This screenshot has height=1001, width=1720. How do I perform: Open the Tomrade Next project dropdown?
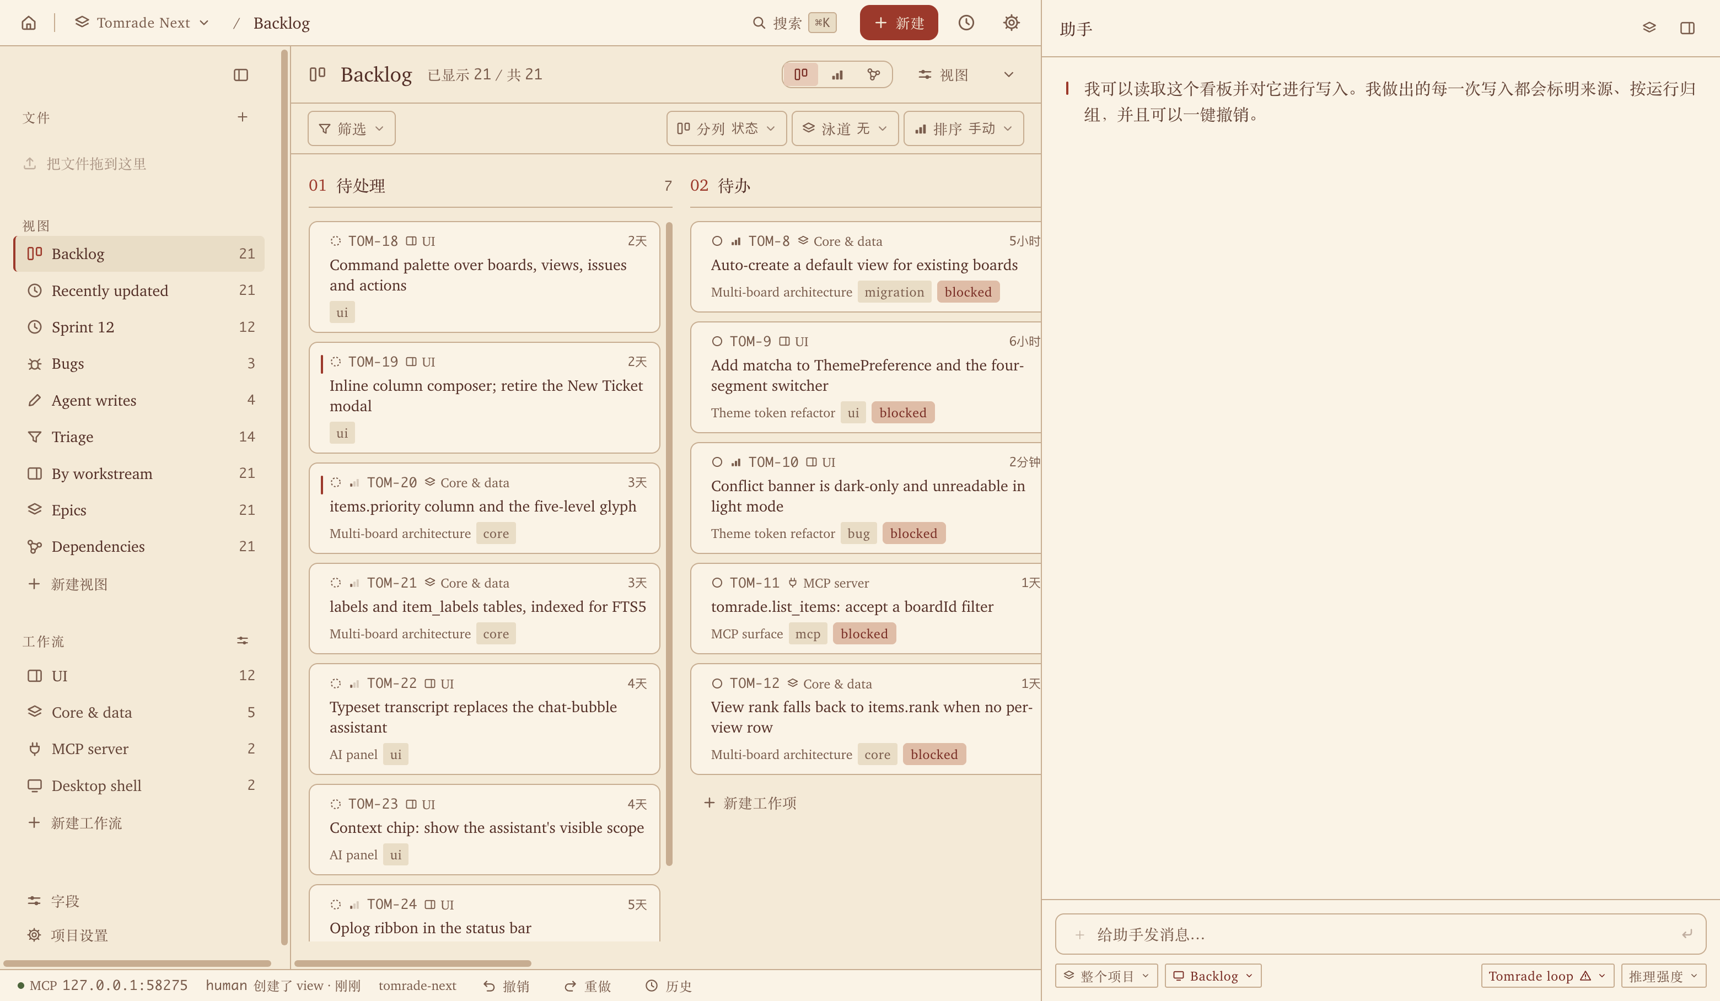click(142, 23)
